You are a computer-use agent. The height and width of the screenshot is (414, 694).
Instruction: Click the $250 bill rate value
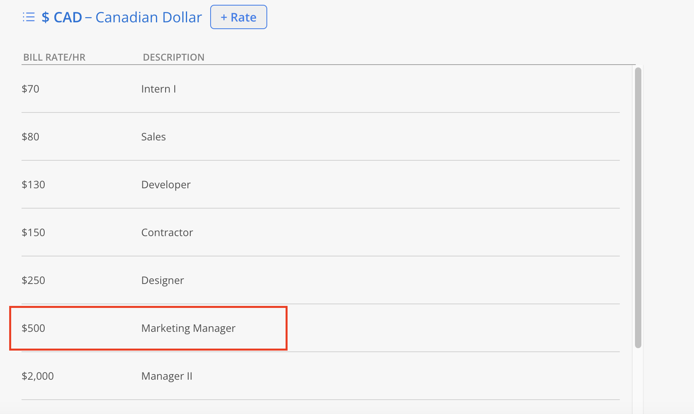(34, 280)
